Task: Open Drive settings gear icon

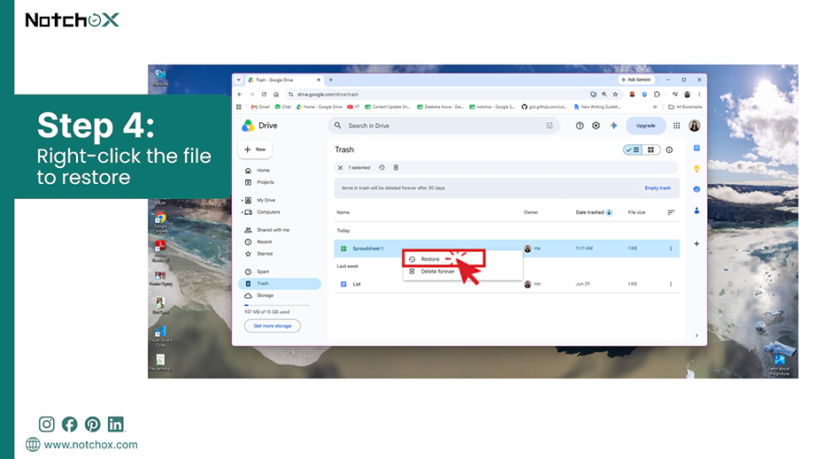Action: (596, 126)
